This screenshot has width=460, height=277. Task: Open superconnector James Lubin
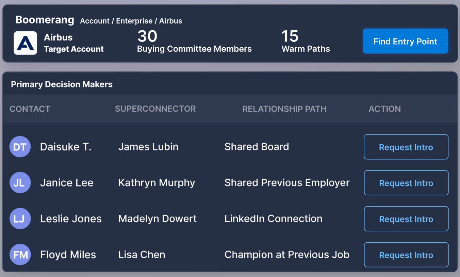click(148, 147)
